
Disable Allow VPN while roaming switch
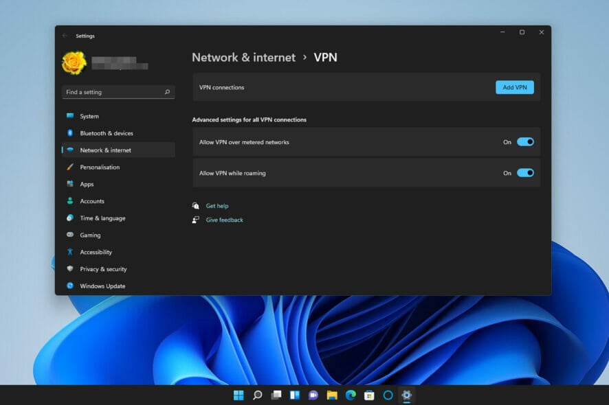pos(525,173)
